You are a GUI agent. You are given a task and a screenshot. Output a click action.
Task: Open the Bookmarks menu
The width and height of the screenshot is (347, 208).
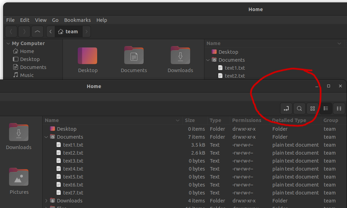[77, 20]
